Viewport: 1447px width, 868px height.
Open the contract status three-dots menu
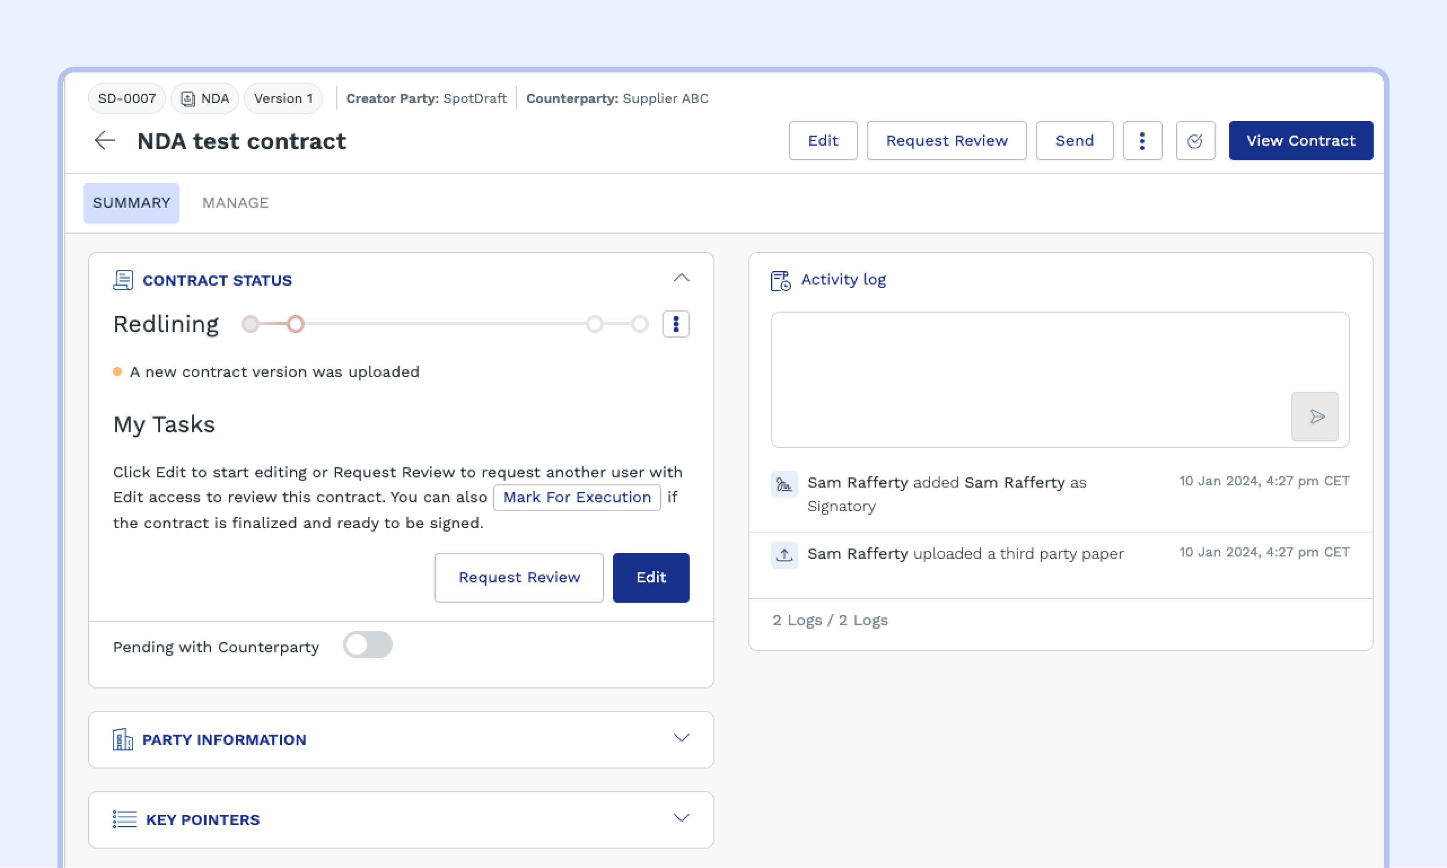675,324
